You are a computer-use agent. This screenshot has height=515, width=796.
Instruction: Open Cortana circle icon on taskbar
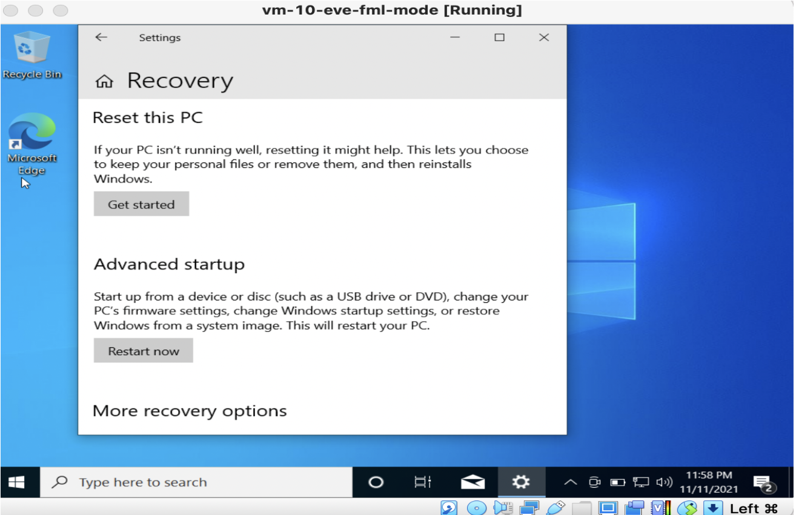(376, 482)
